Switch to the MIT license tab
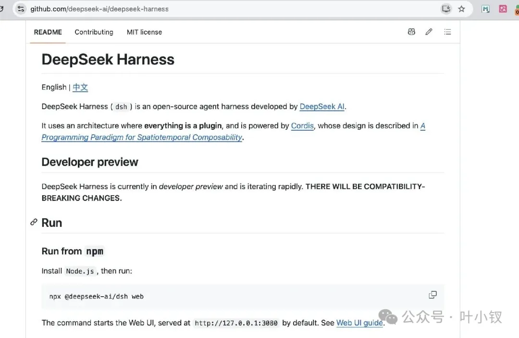This screenshot has width=519, height=338. click(144, 32)
